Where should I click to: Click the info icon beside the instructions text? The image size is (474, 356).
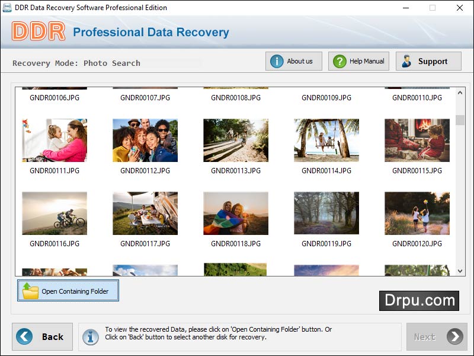(x=91, y=337)
